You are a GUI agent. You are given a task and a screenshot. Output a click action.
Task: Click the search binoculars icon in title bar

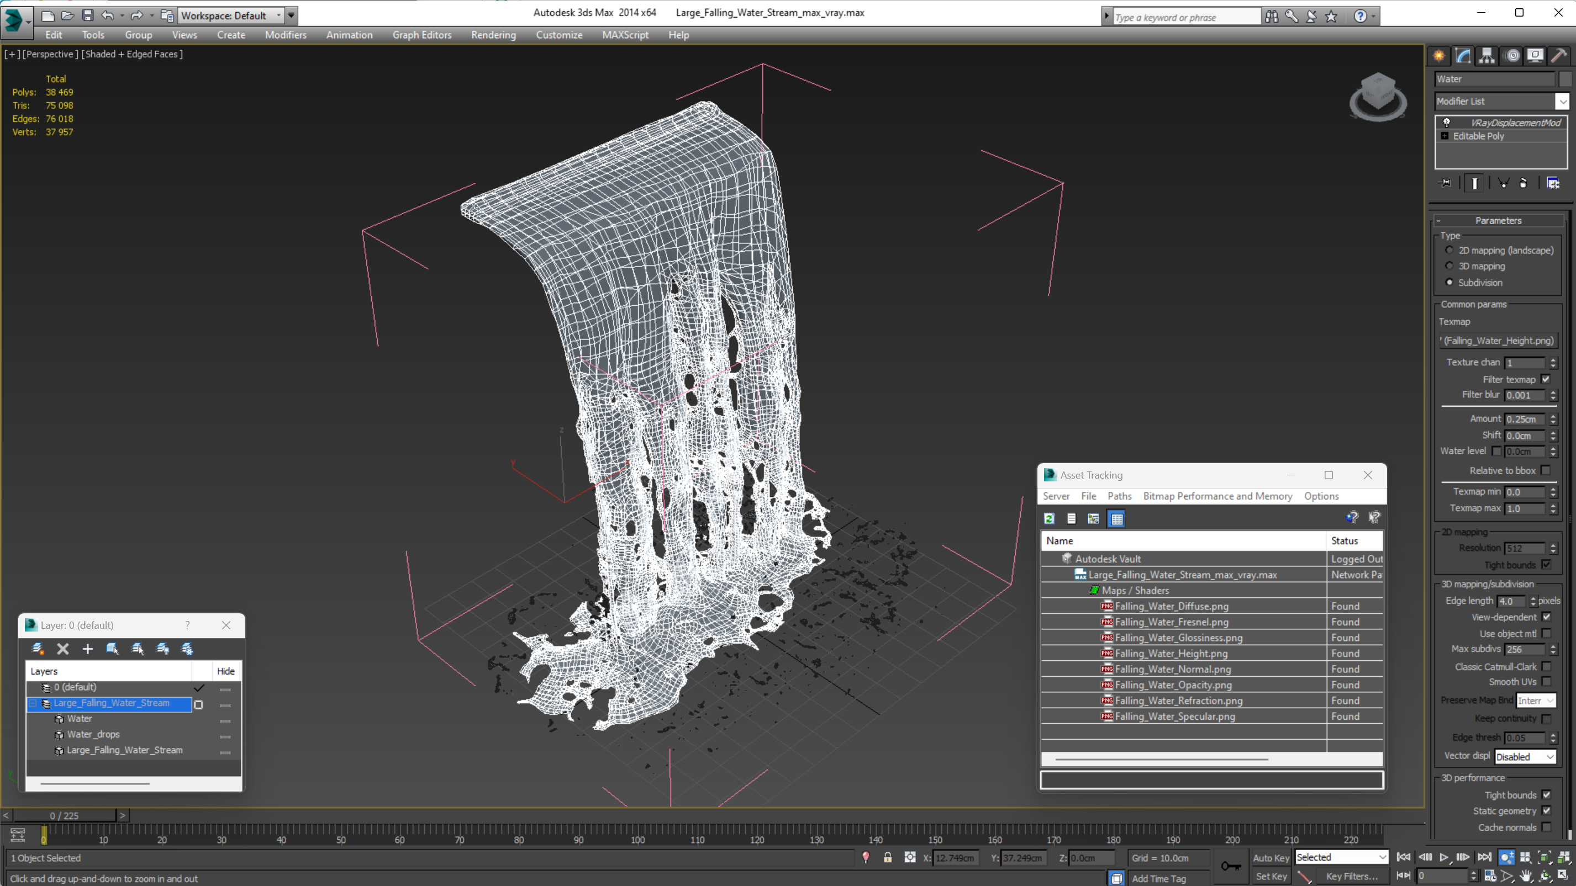point(1271,17)
